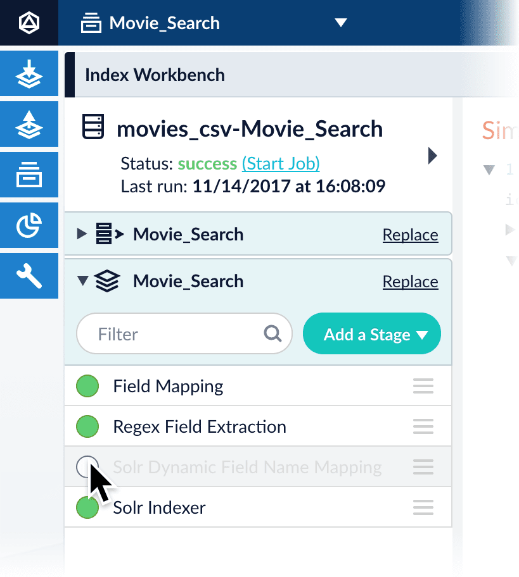Open the Querying sidebar icon with up arrow
The height and width of the screenshot is (577, 519).
[29, 125]
